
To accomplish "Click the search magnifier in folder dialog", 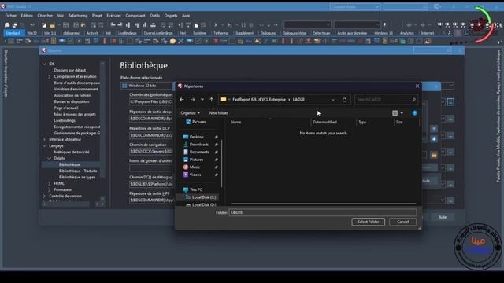I will pos(413,100).
